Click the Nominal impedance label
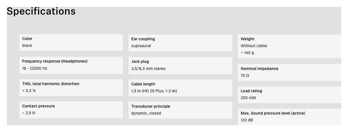Viewport: 348px width, 132px height. pos(259,69)
